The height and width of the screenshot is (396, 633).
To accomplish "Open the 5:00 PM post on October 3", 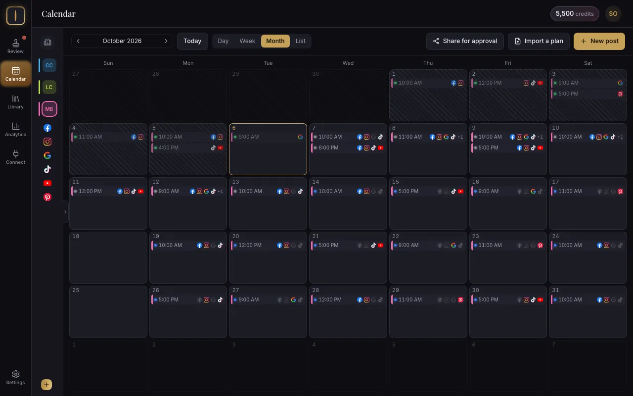I will (588, 94).
